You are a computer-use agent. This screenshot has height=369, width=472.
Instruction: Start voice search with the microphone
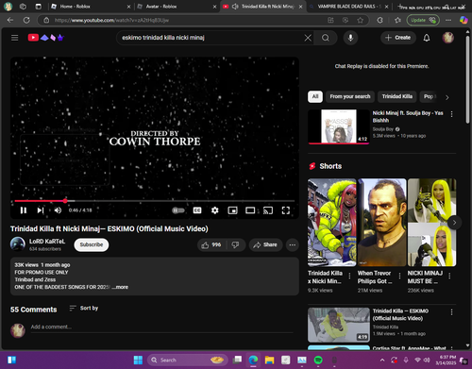tap(350, 38)
